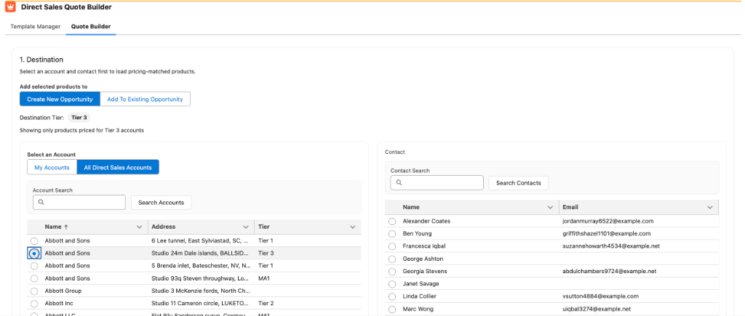Select the Abbott Group account radio
This screenshot has width=745, height=316.
click(x=33, y=291)
